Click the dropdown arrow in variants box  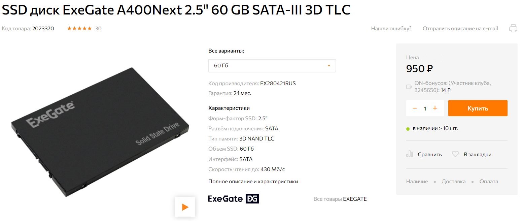329,66
